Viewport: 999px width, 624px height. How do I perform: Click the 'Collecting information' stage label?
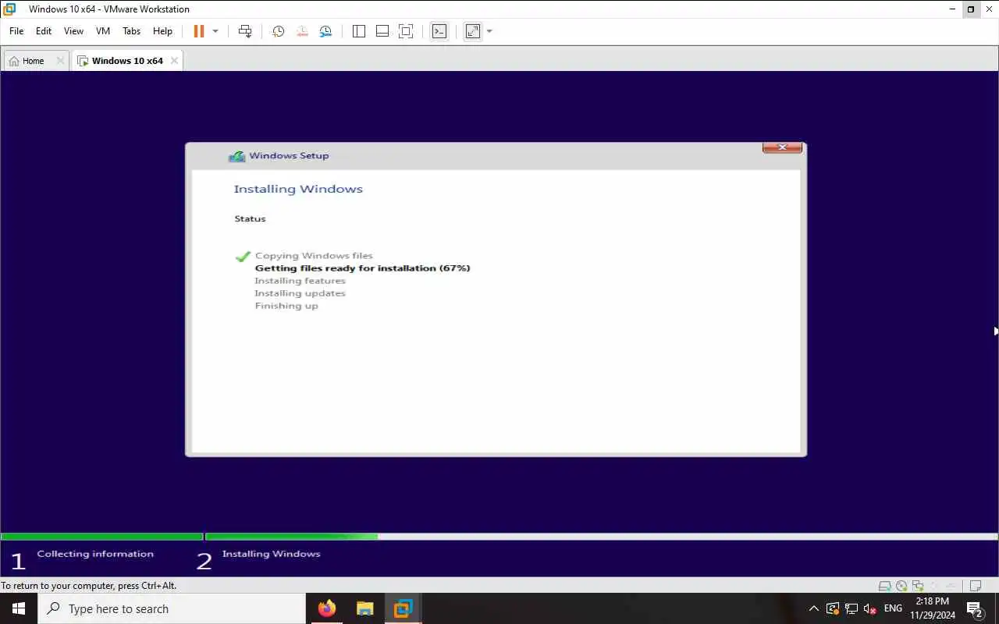(95, 554)
